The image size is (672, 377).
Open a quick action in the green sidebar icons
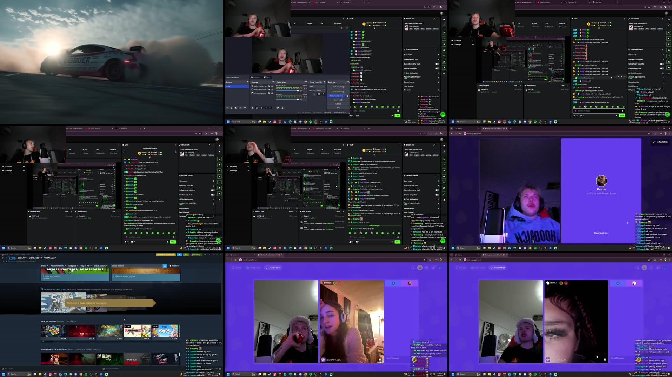(444, 51)
